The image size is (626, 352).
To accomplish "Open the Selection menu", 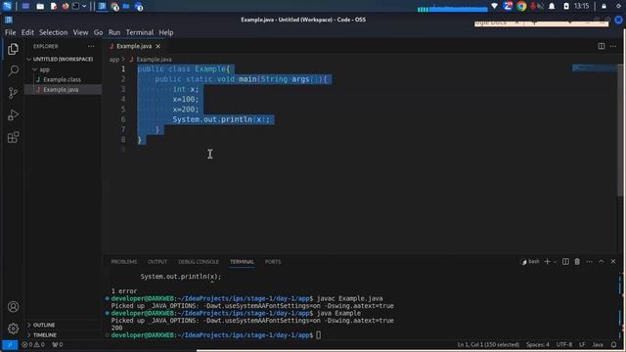I will point(53,32).
